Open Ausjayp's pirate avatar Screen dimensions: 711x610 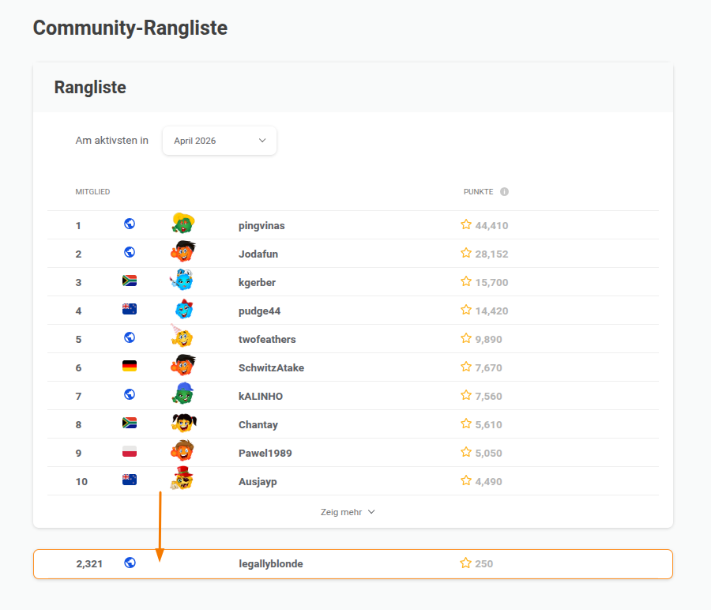click(182, 479)
